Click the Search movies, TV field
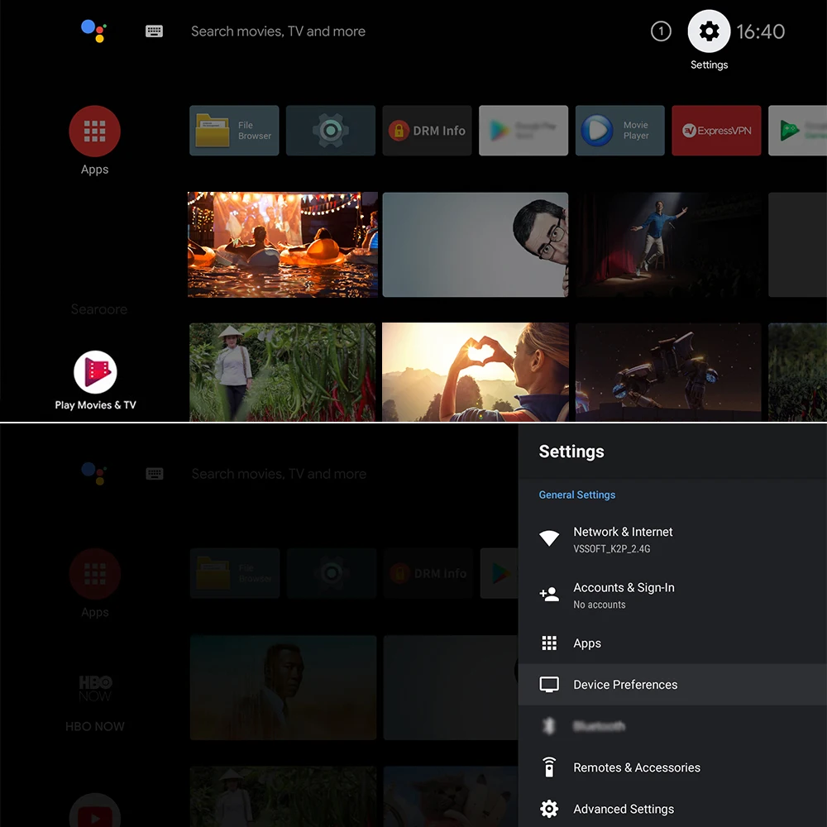 tap(278, 31)
